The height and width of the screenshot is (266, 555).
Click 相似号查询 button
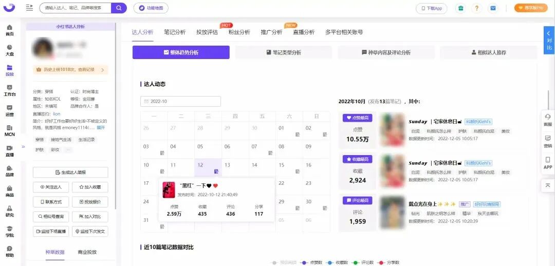[x=51, y=217]
